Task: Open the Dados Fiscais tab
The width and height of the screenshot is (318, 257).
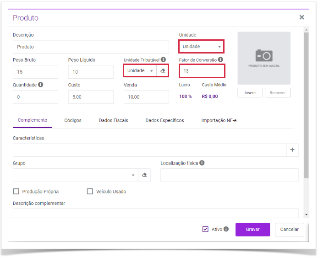Action: point(114,120)
